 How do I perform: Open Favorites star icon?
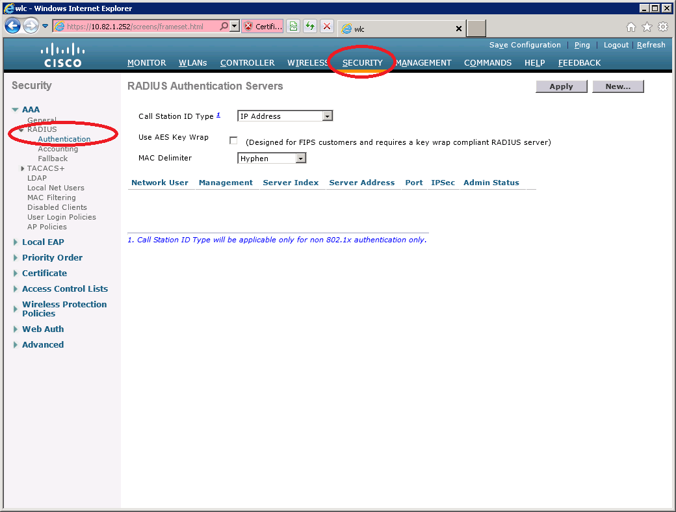(647, 27)
